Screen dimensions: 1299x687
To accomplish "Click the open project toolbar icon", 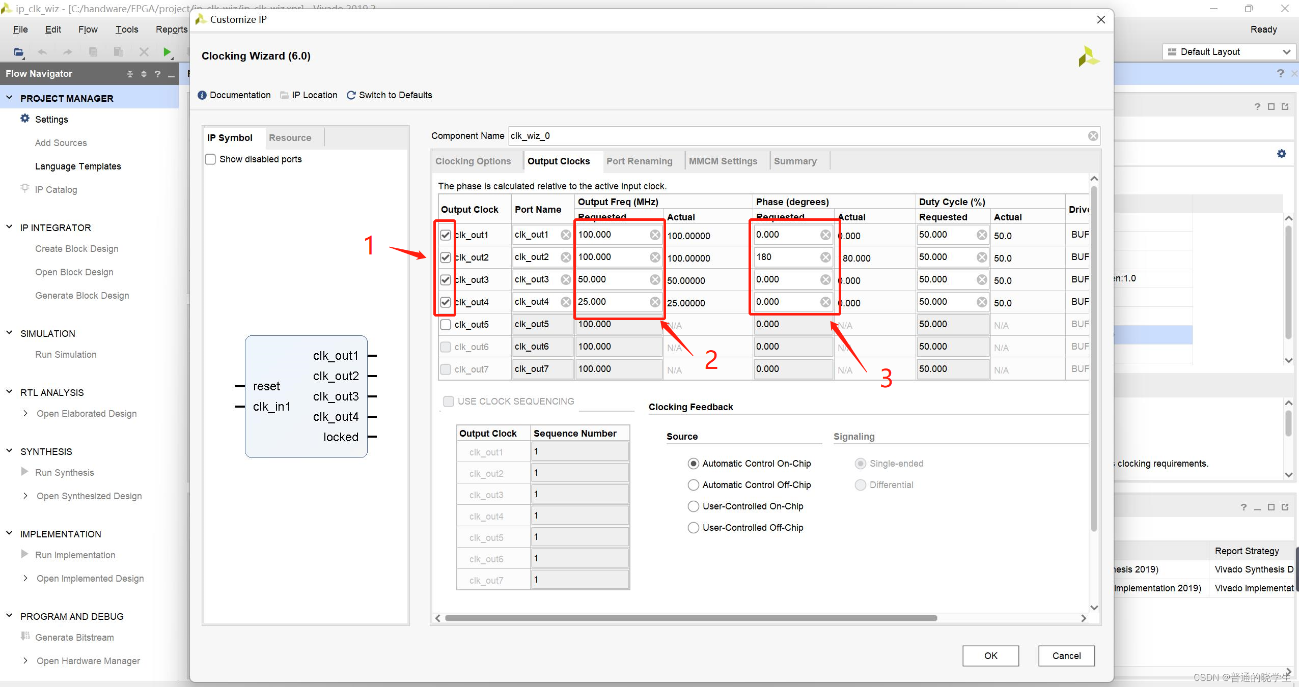I will (19, 52).
